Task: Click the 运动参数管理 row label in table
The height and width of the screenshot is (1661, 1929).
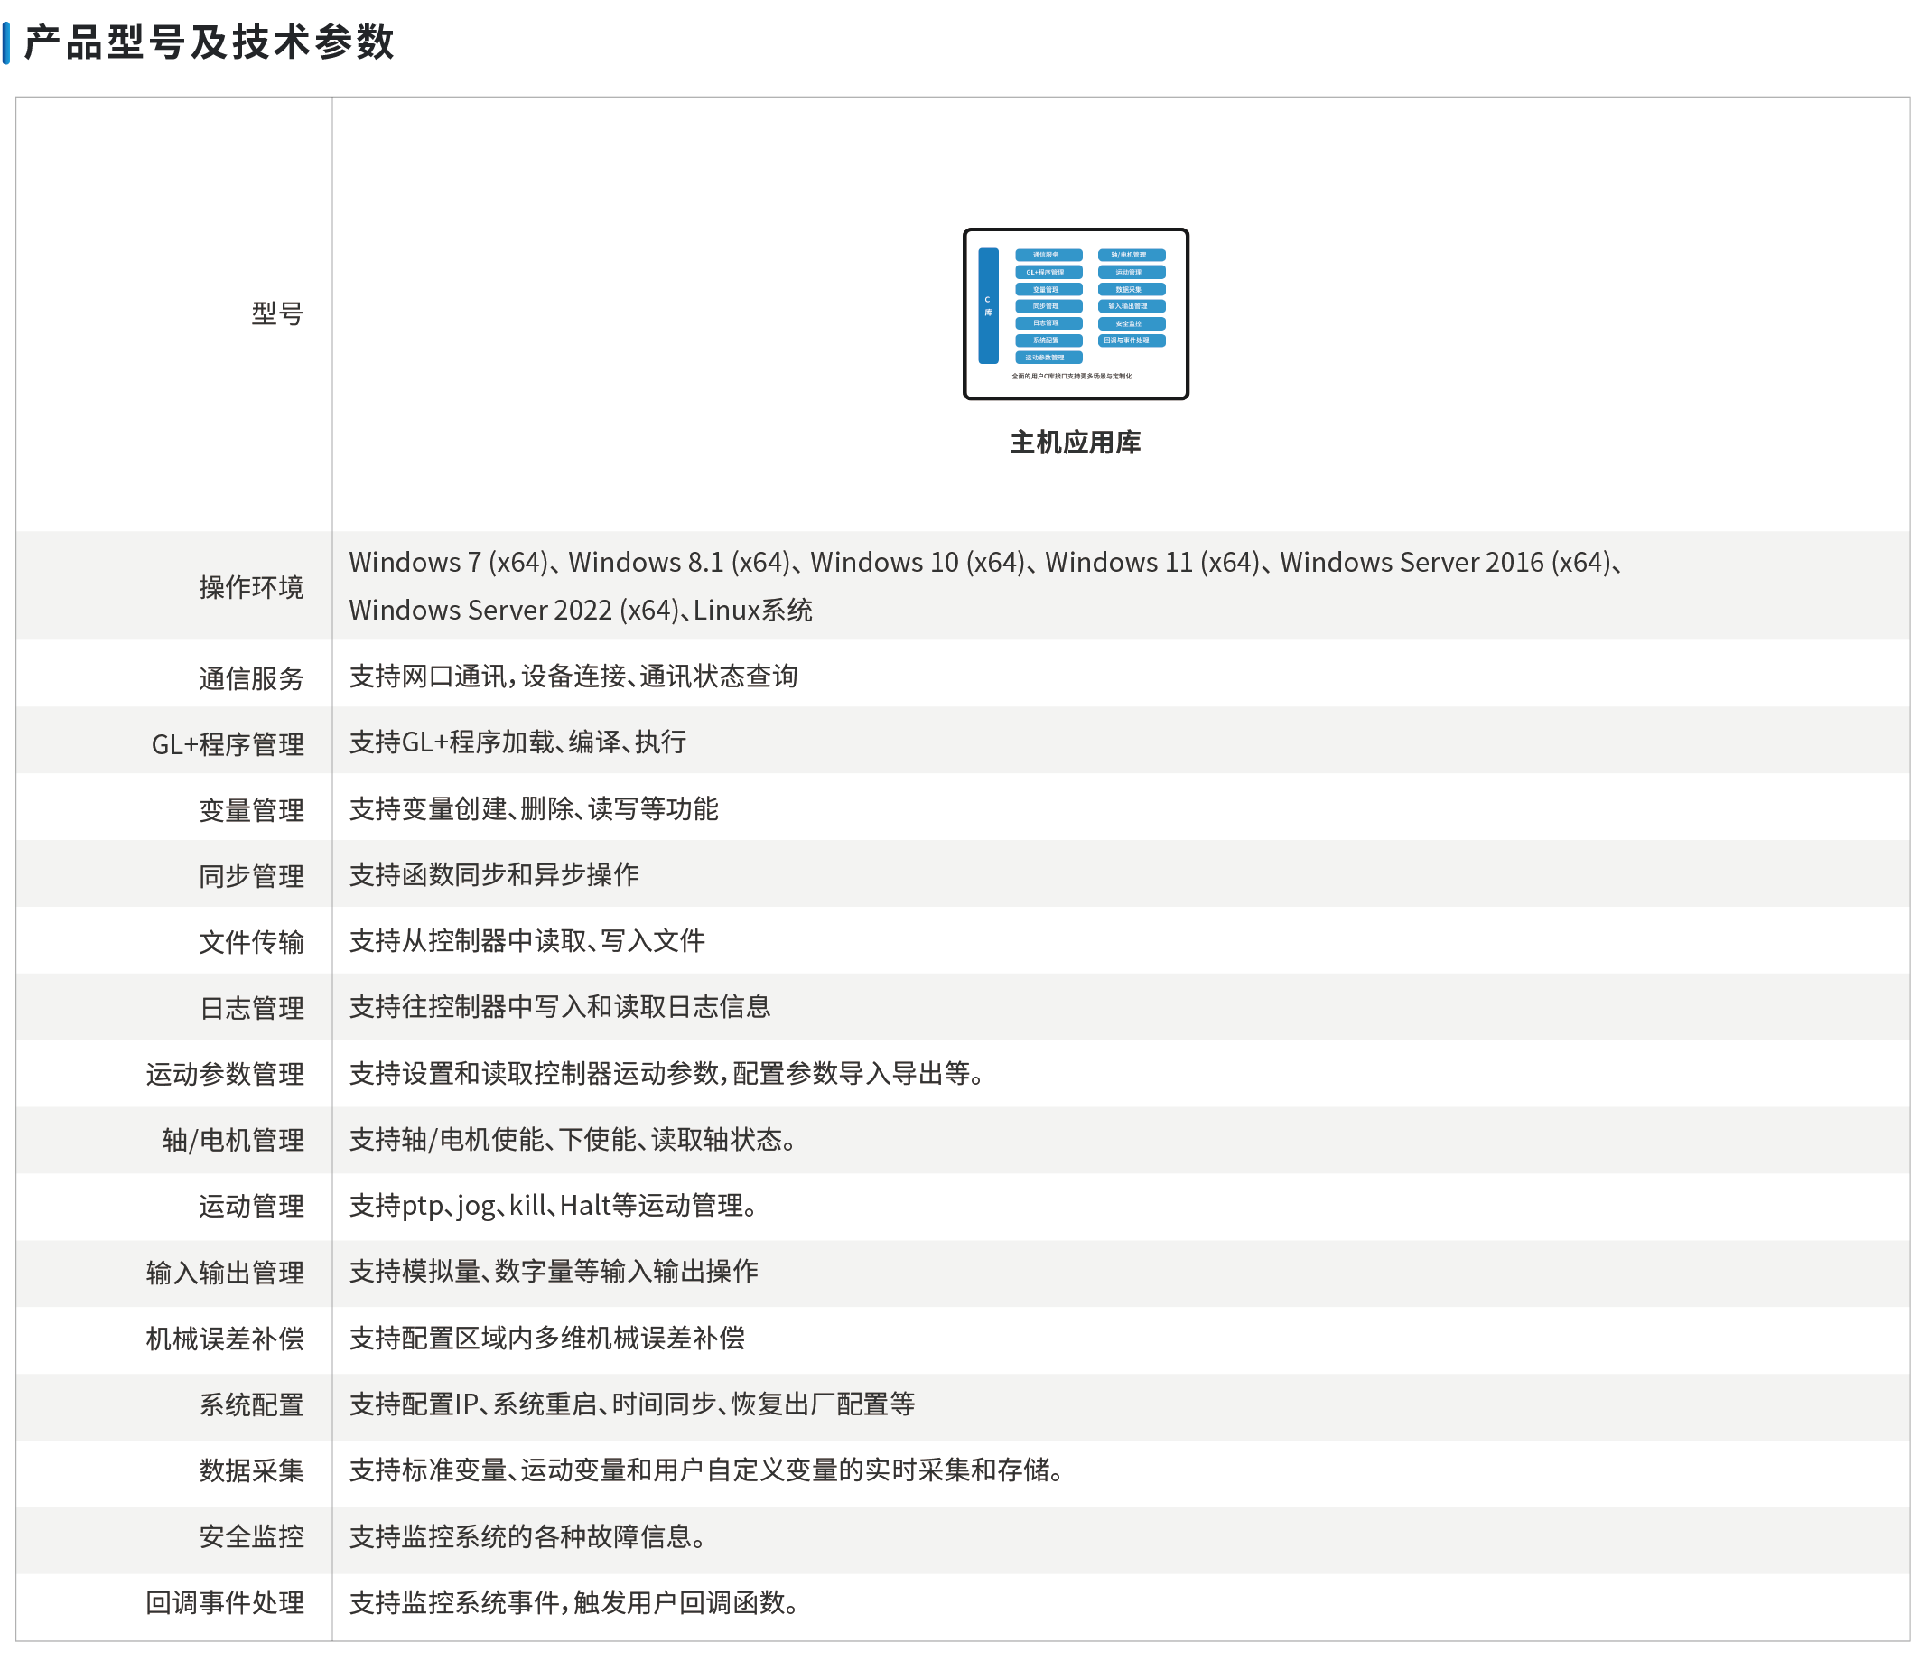Action: pyautogui.click(x=224, y=1075)
